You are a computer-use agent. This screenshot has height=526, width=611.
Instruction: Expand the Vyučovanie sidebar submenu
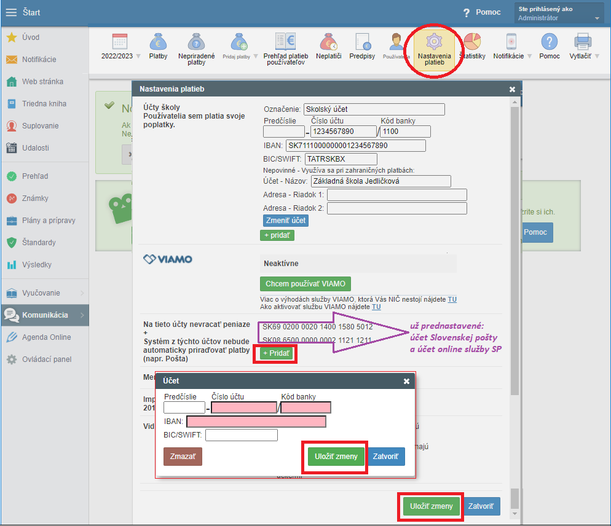point(82,293)
